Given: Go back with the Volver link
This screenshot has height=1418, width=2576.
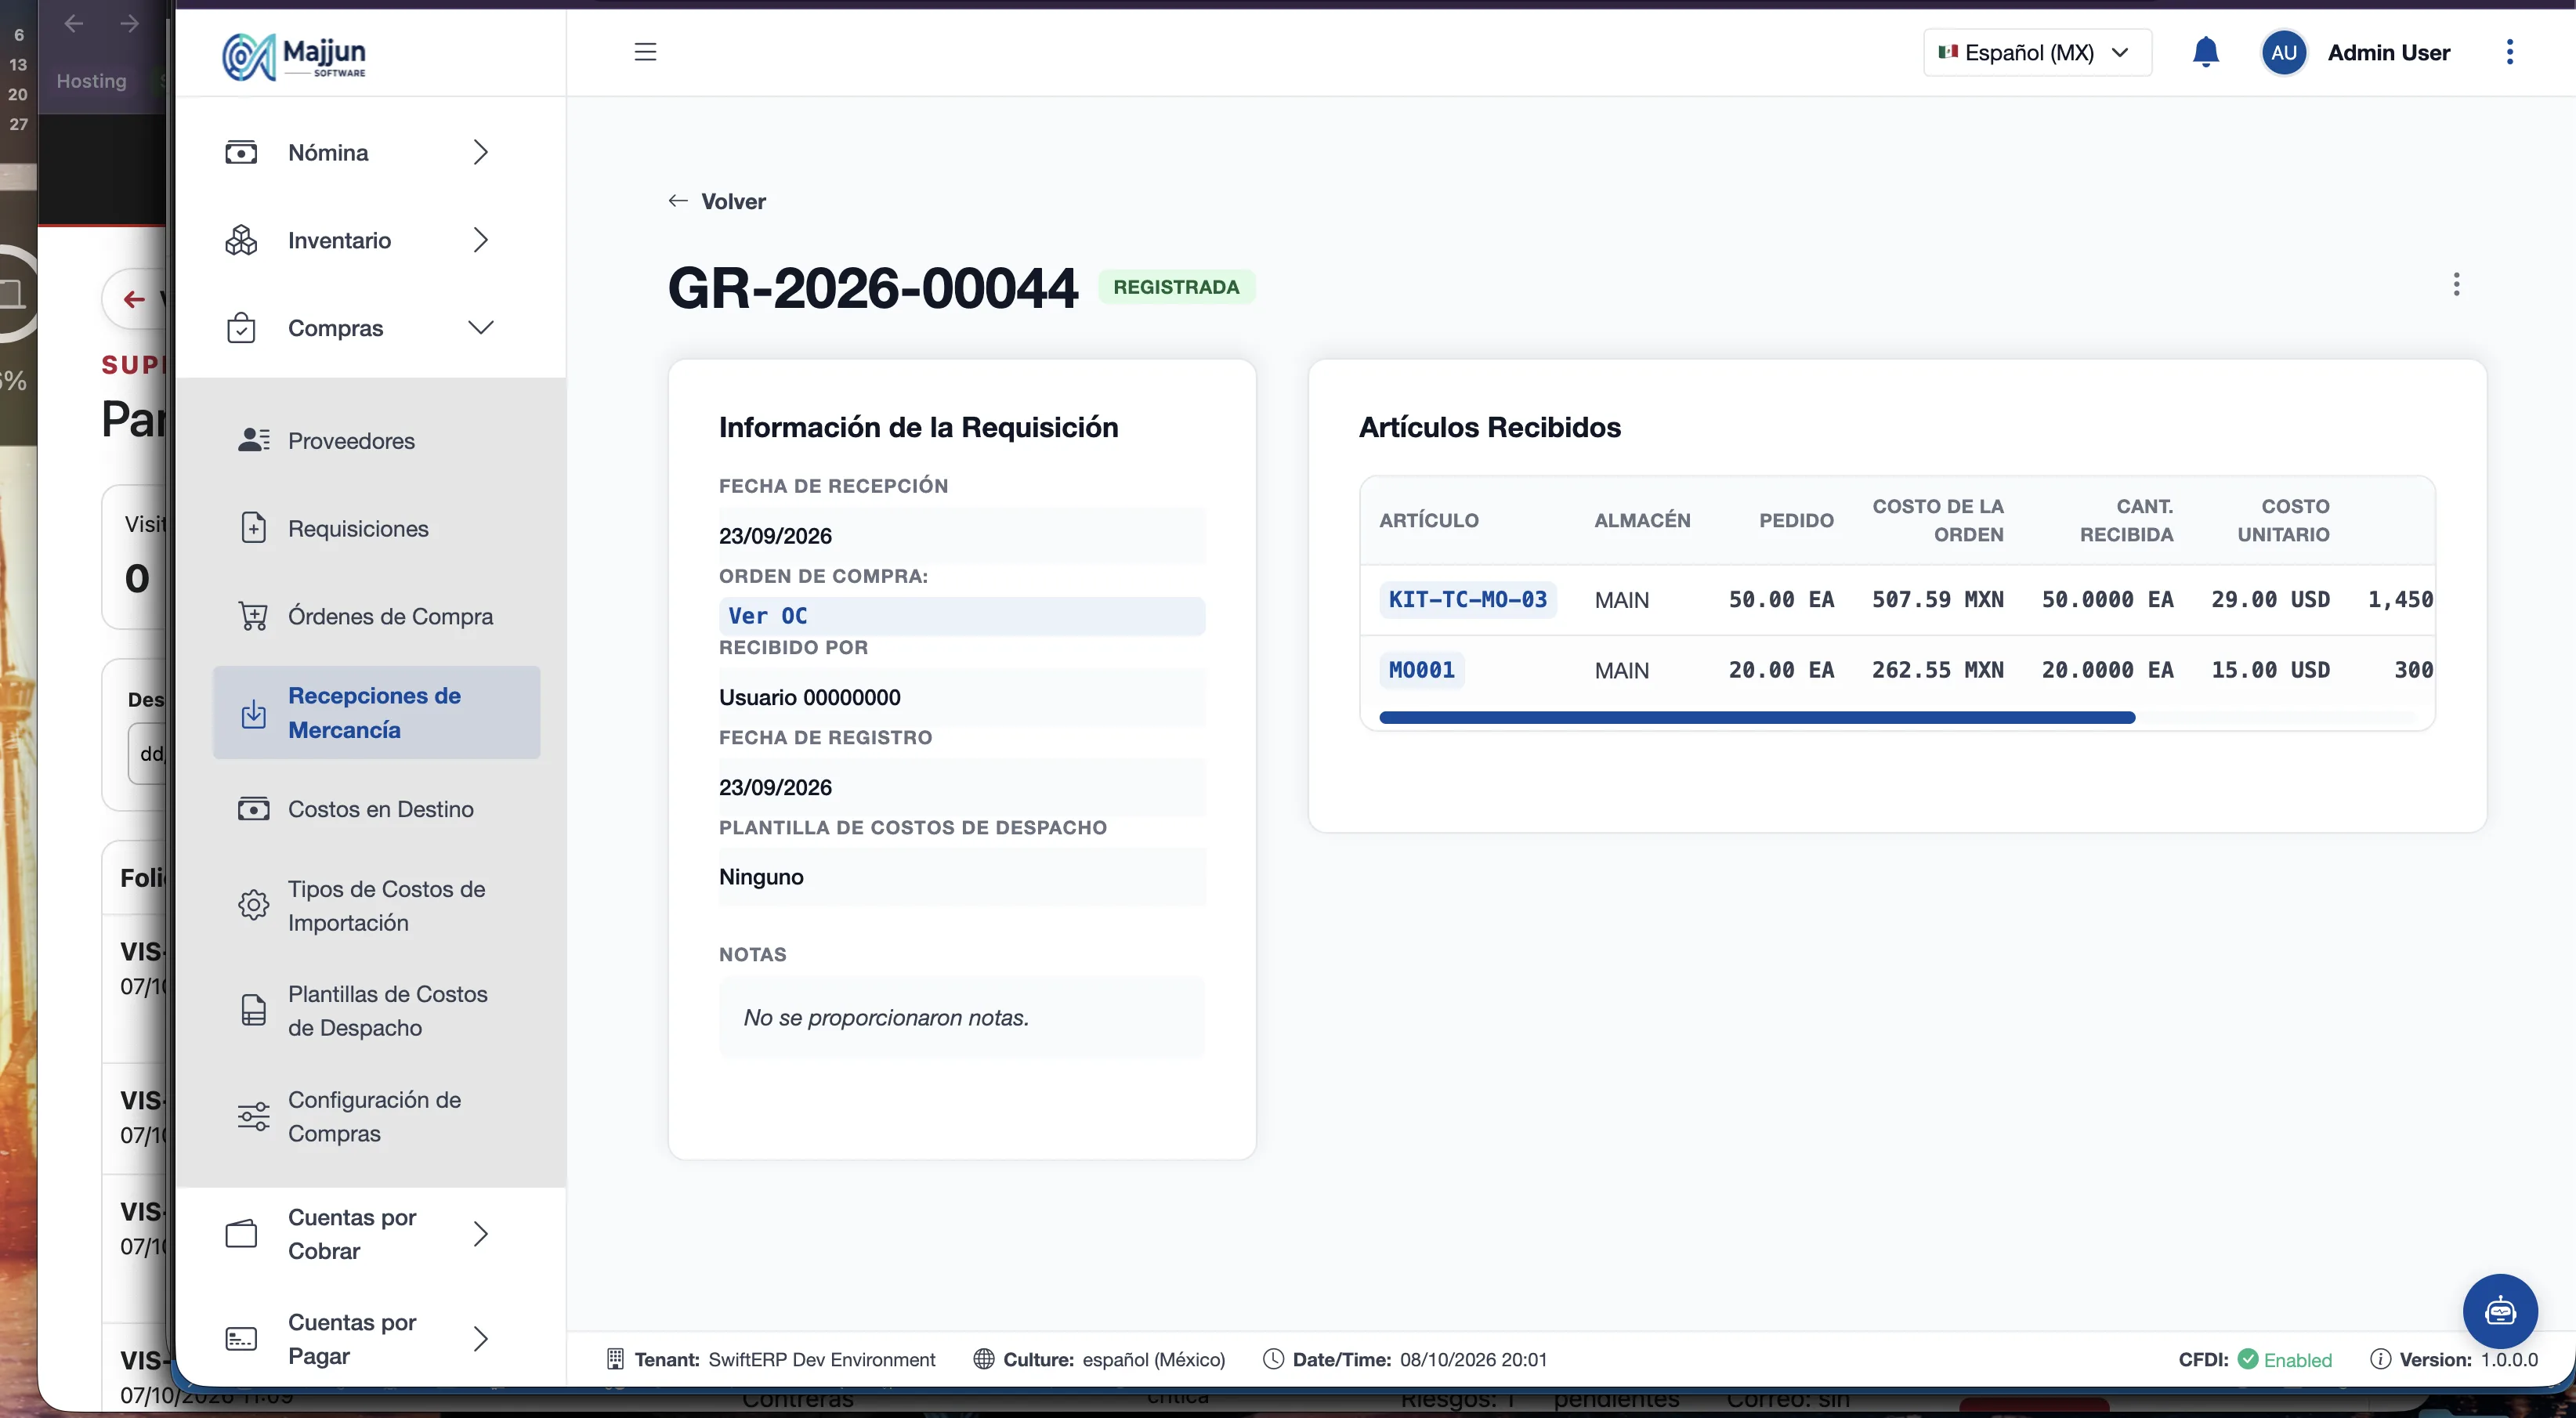Looking at the screenshot, I should 717,201.
